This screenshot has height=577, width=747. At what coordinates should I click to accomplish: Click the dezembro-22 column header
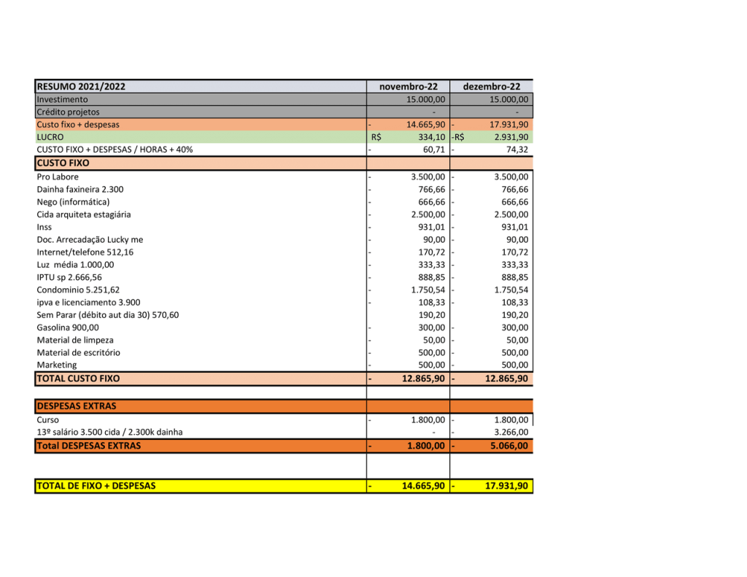click(491, 87)
